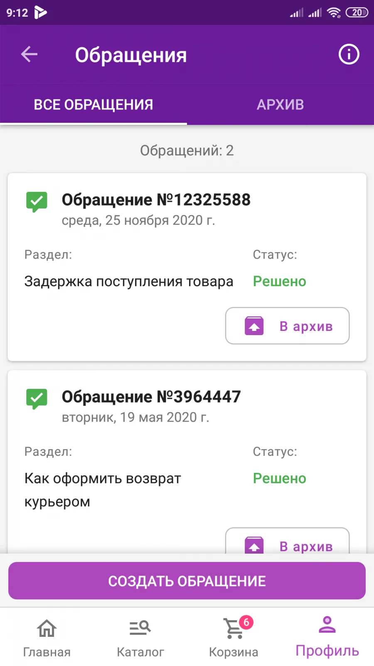Archive request №3964447 with В архив
374x666 pixels.
(x=287, y=541)
